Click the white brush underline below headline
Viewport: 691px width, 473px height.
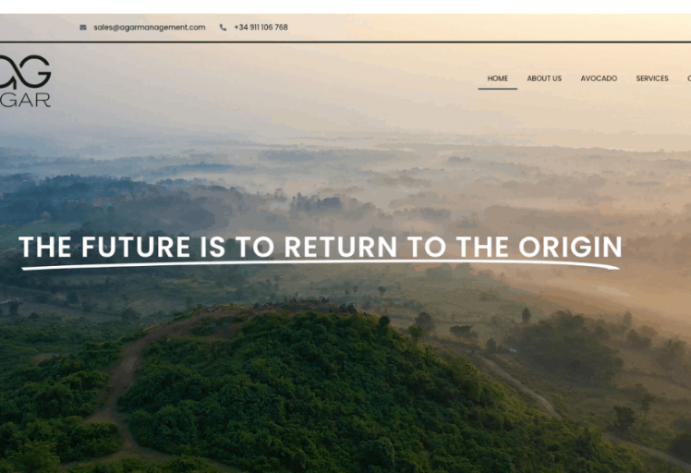click(x=321, y=264)
